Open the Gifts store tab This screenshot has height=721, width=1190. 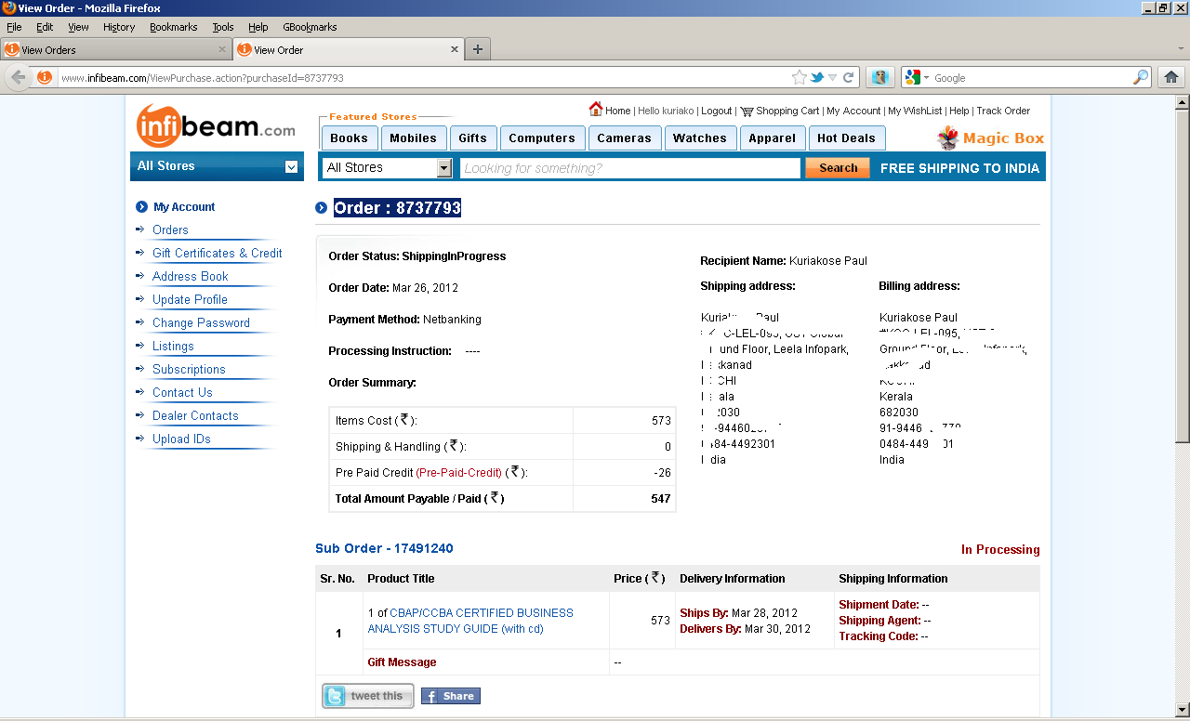(x=472, y=138)
